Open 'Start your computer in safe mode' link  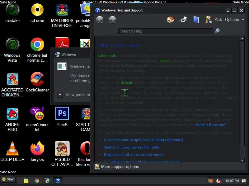(131, 147)
